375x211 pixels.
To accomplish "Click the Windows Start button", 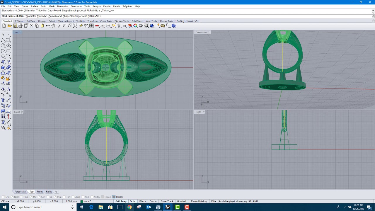I will point(5,207).
